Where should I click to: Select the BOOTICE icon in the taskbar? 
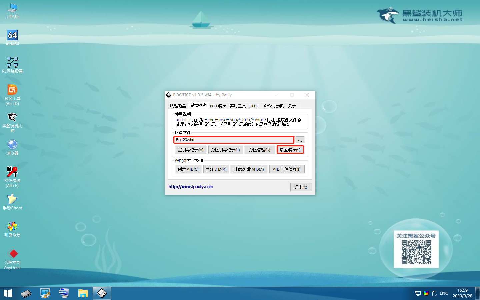[102, 293]
